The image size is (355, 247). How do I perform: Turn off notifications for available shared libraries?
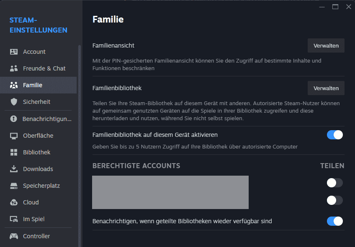coord(334,221)
